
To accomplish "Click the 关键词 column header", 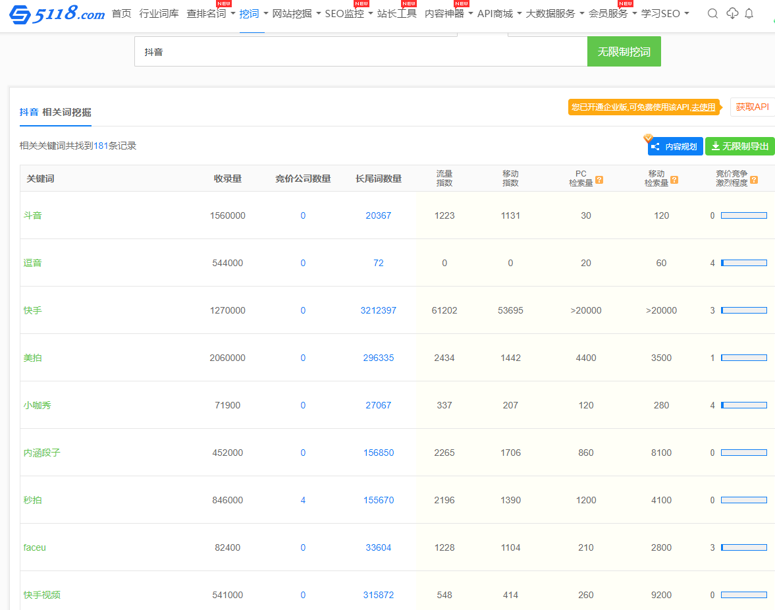I will pyautogui.click(x=41, y=179).
